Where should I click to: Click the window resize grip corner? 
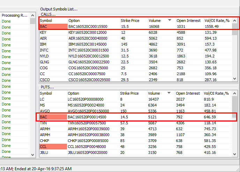pos(238,170)
